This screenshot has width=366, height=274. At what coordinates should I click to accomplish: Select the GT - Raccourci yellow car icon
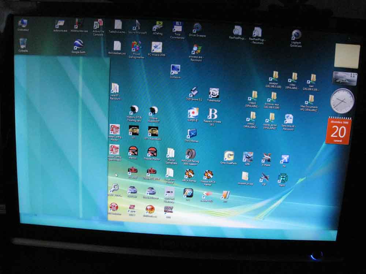[153, 133]
